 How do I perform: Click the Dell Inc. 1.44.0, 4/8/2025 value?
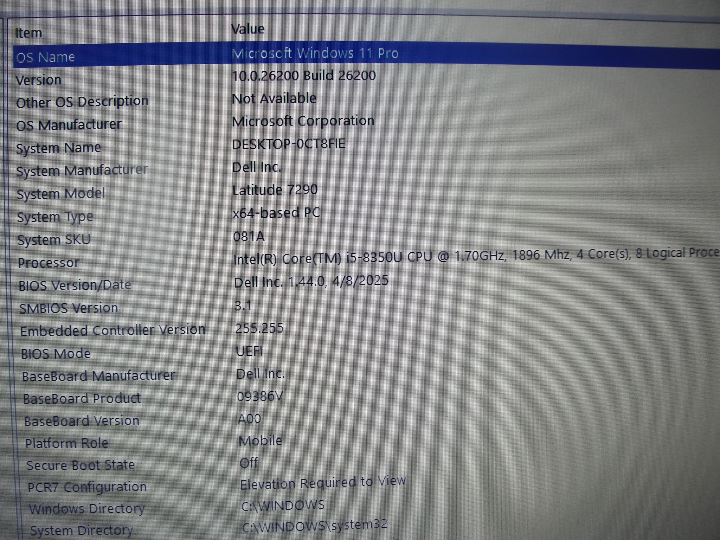(x=311, y=282)
